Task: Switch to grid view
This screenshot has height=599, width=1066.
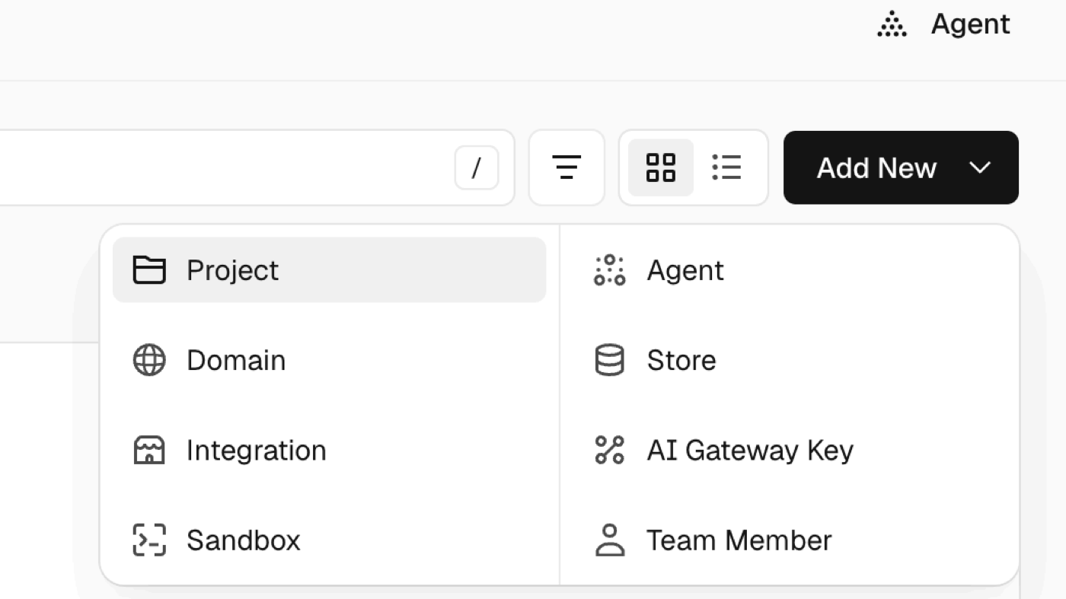Action: tap(661, 167)
